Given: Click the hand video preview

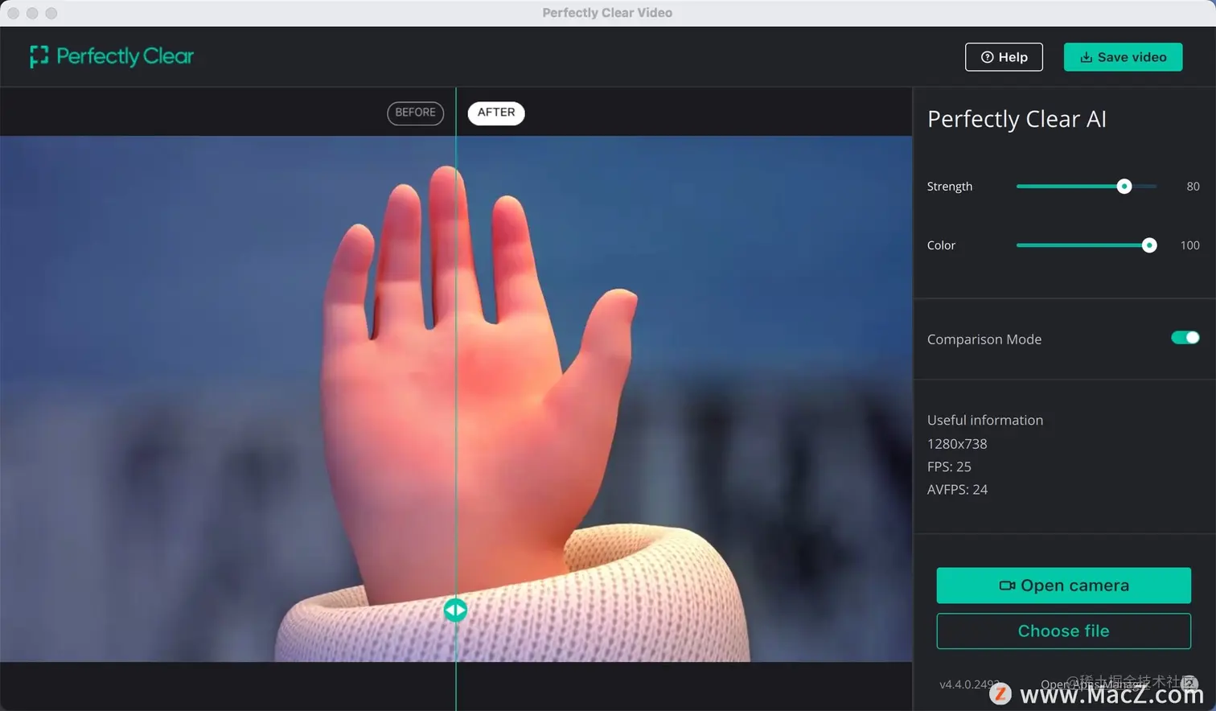Looking at the screenshot, I should click(456, 399).
